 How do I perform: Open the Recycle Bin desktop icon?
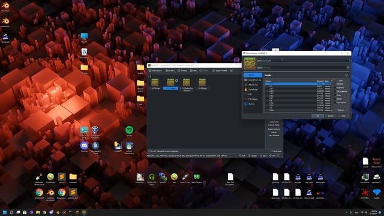84,53
